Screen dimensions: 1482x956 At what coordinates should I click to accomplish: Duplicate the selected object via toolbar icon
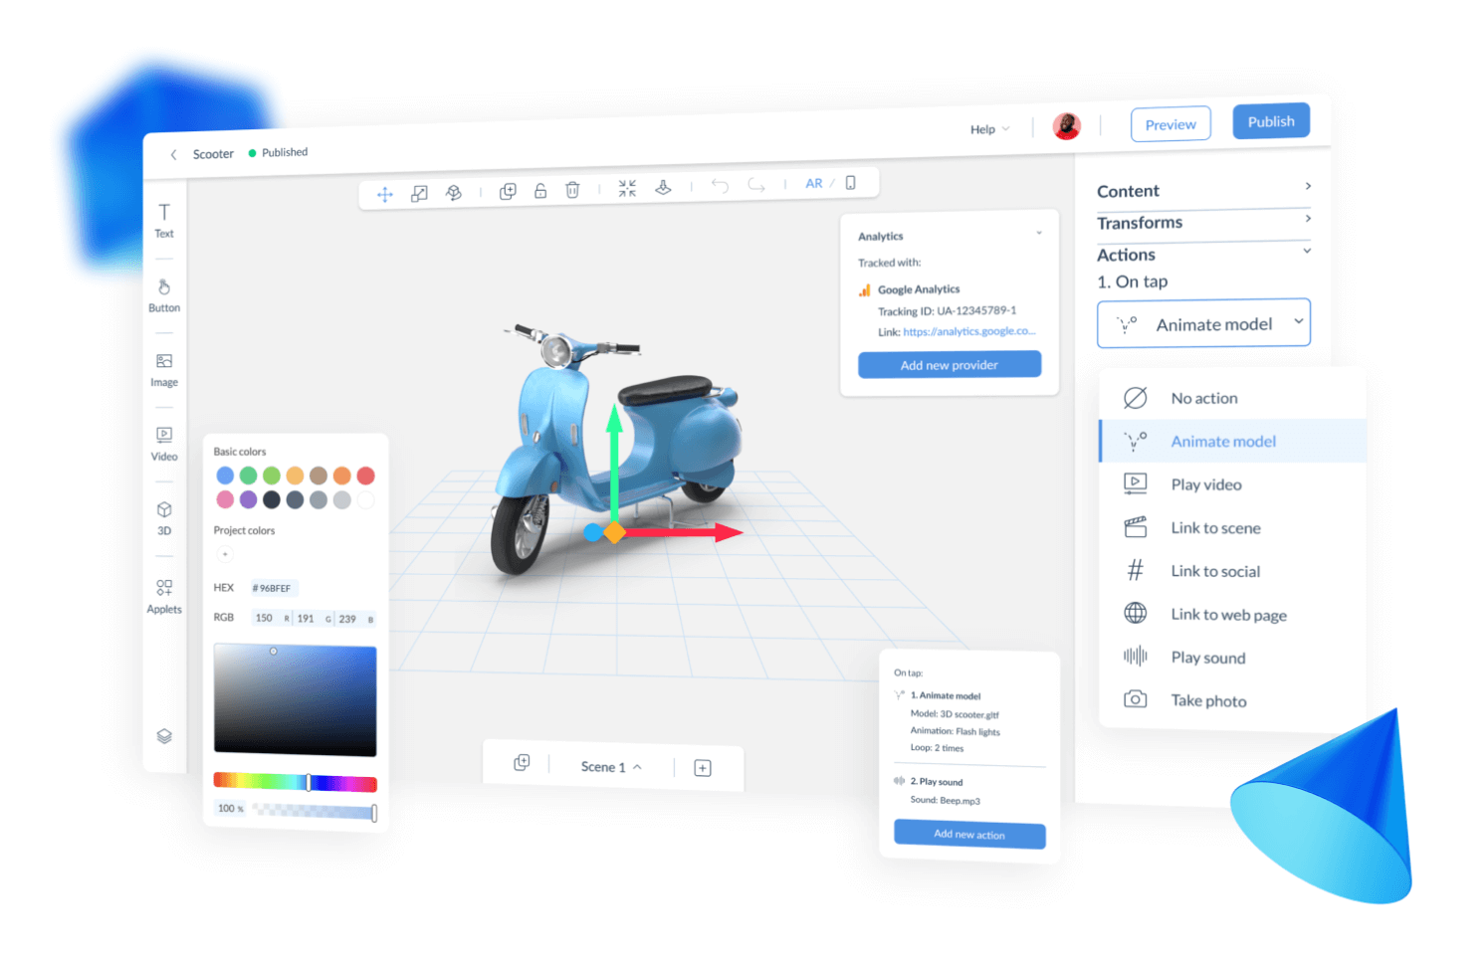(508, 190)
